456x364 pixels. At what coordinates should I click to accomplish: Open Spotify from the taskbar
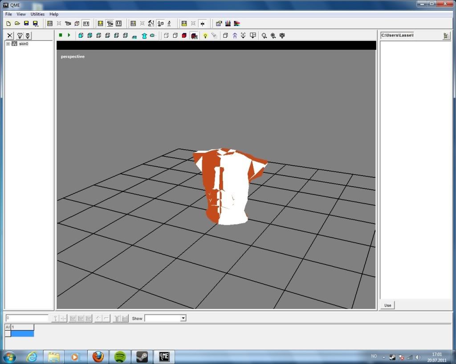(120, 356)
